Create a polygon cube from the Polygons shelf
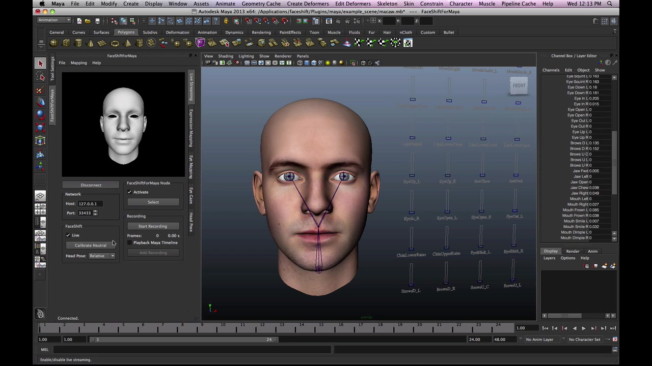This screenshot has height=366, width=652. [66, 43]
